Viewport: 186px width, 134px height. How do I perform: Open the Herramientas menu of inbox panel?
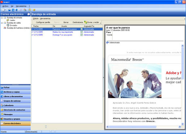(45, 18)
